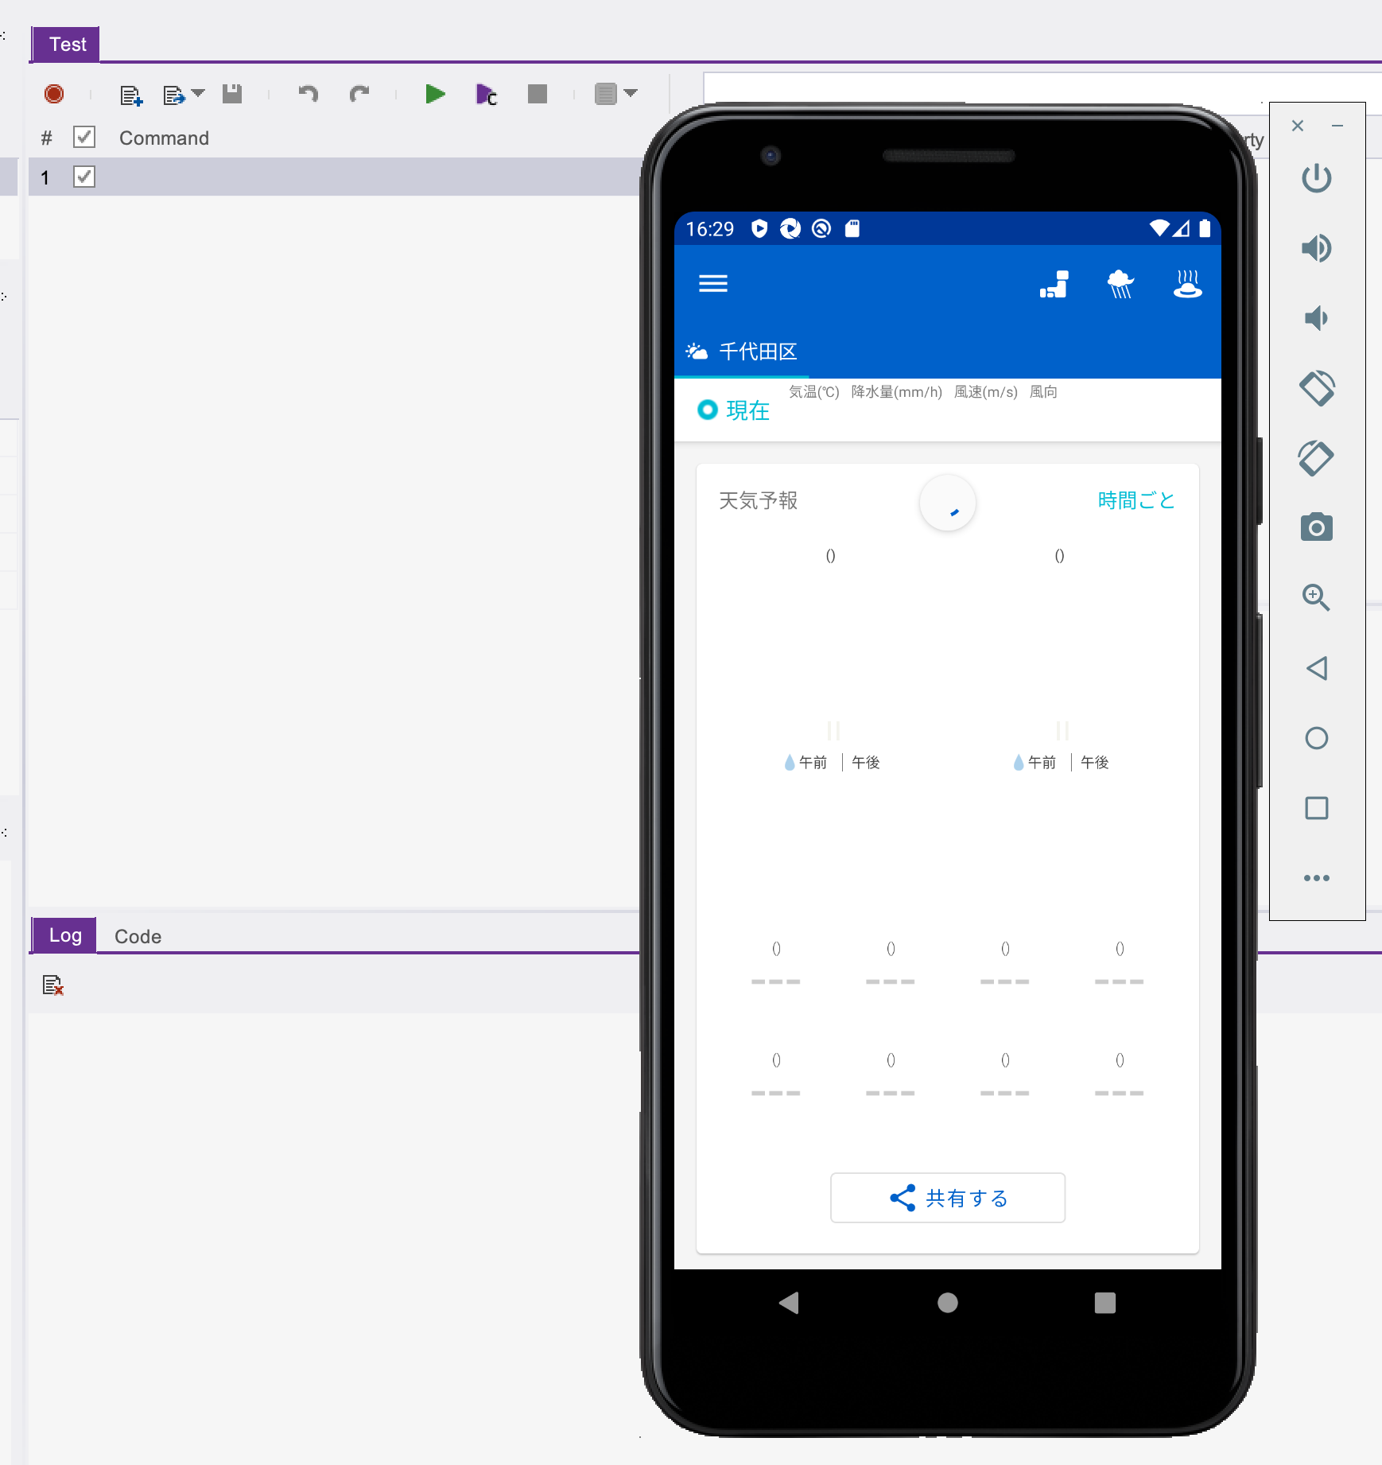Stop the test playback
The width and height of the screenshot is (1382, 1465).
tap(538, 94)
